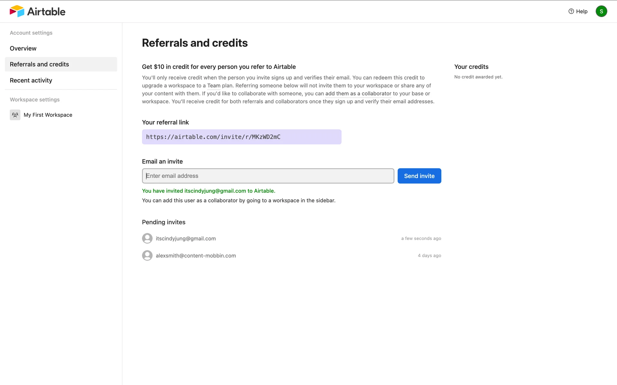617x385 pixels.
Task: Follow the Team plan link
Action: coord(214,86)
